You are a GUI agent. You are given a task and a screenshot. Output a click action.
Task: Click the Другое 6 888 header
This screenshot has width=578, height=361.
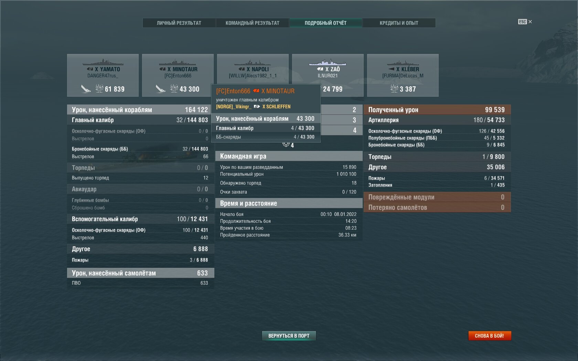(140, 249)
